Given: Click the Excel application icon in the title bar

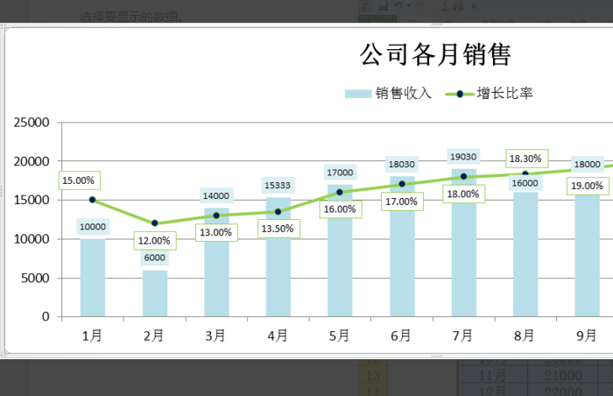Looking at the screenshot, I should point(364,5).
